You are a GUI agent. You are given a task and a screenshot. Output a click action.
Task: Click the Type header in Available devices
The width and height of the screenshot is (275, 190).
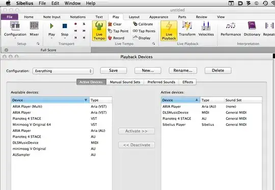click(101, 100)
